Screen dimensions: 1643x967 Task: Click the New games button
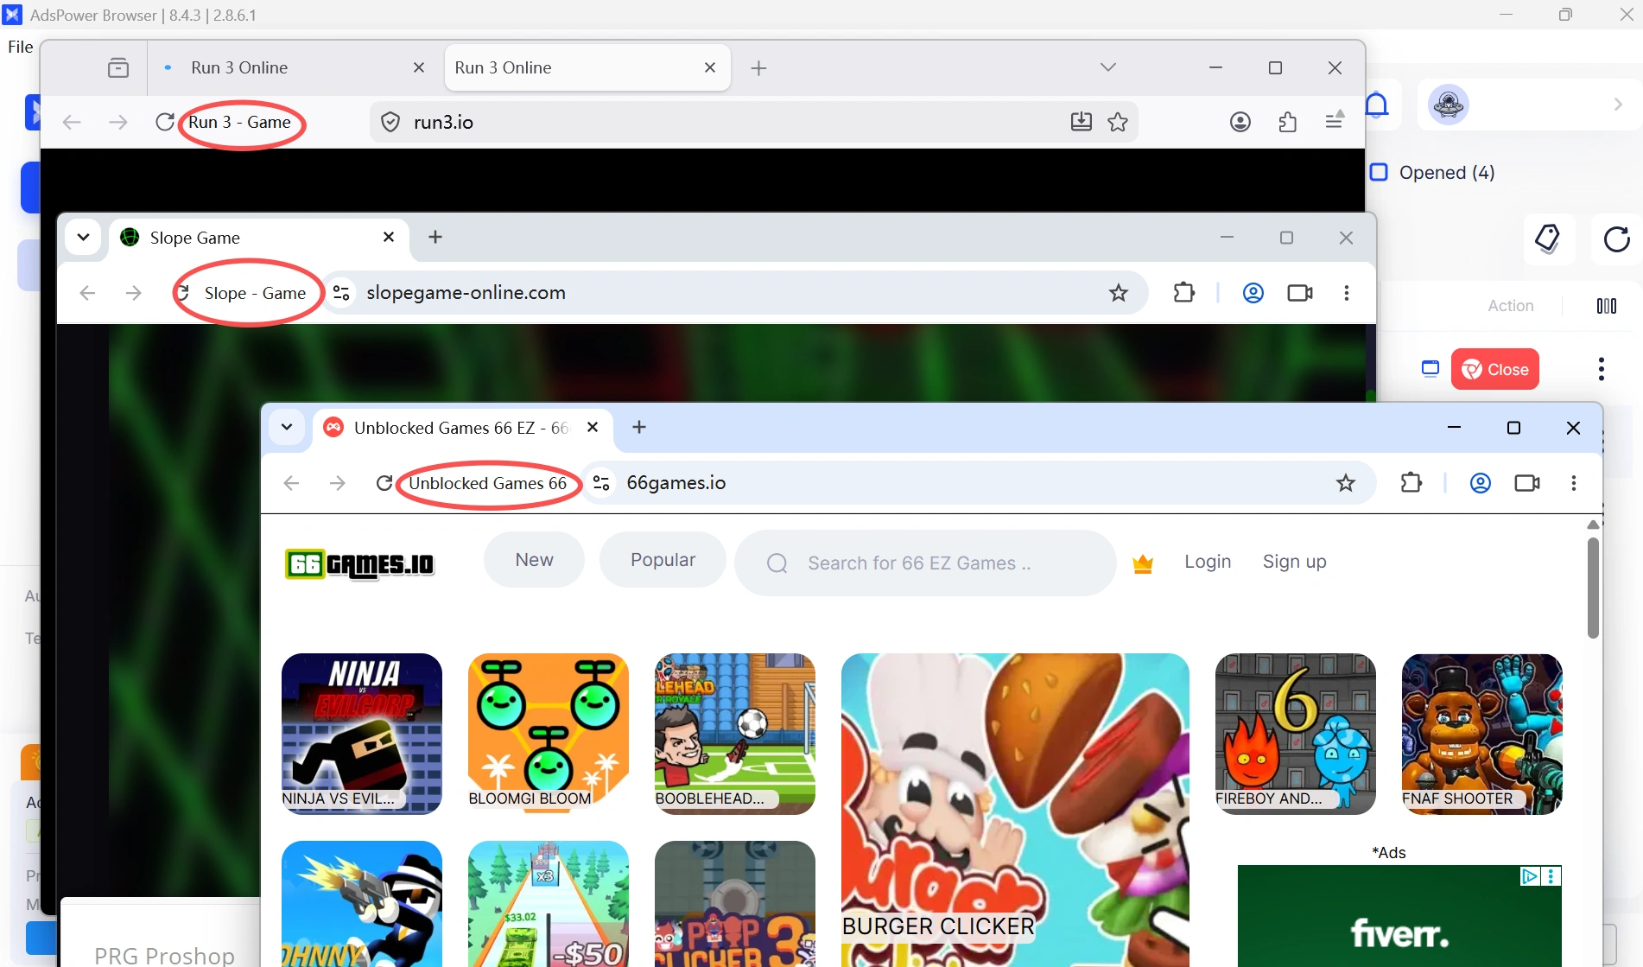(534, 560)
